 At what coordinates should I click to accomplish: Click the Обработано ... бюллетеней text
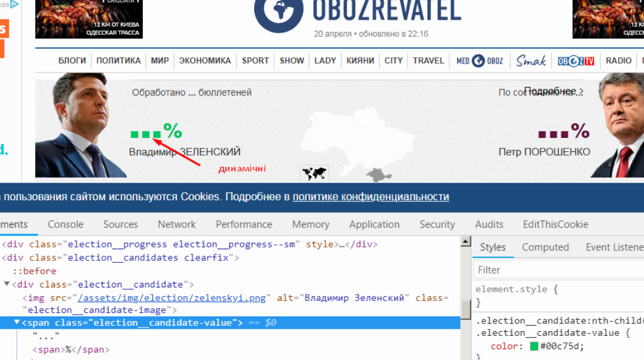pyautogui.click(x=192, y=93)
